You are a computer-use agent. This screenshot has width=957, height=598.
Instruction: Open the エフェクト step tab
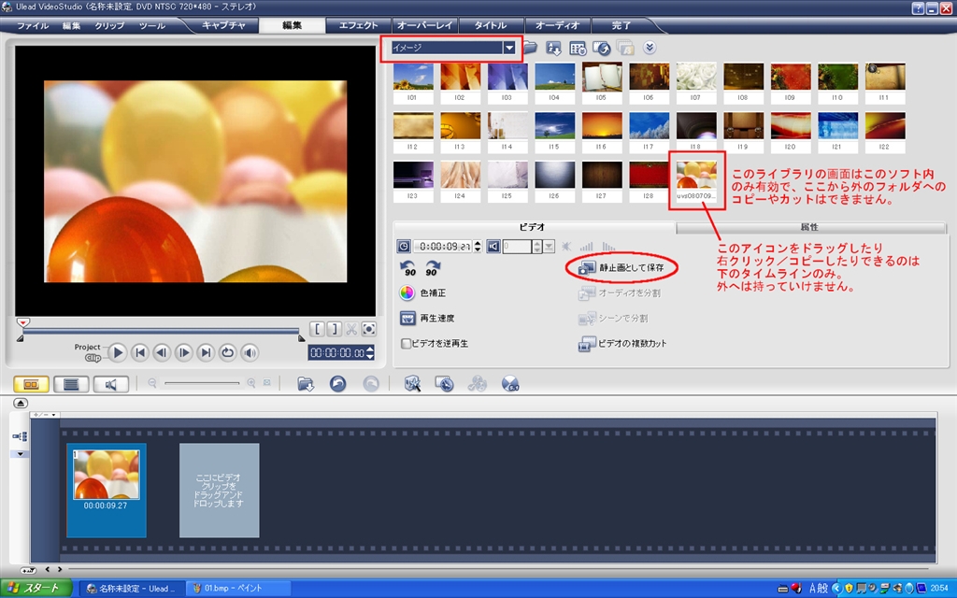(x=358, y=25)
